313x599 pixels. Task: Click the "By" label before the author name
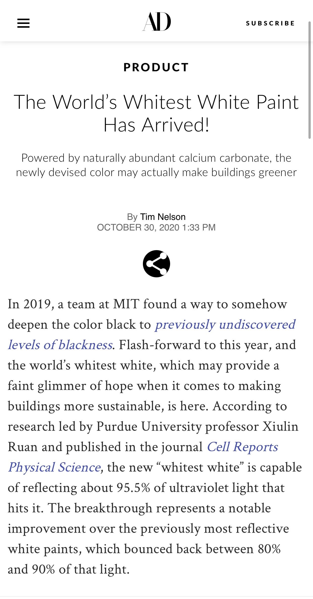click(132, 217)
